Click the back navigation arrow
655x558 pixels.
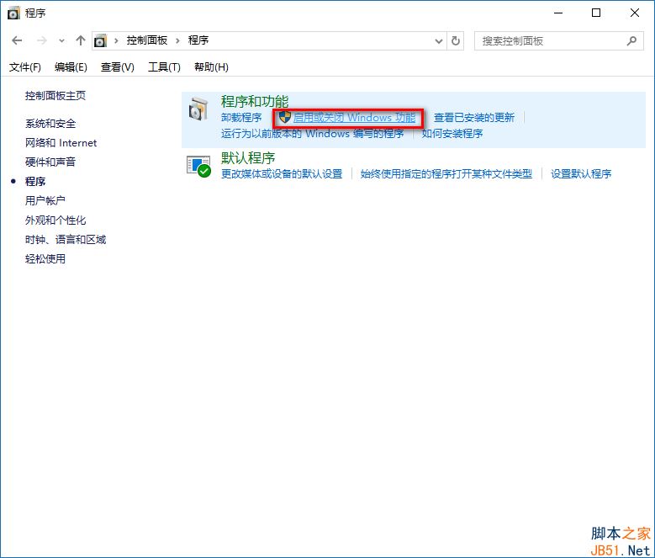(18, 40)
